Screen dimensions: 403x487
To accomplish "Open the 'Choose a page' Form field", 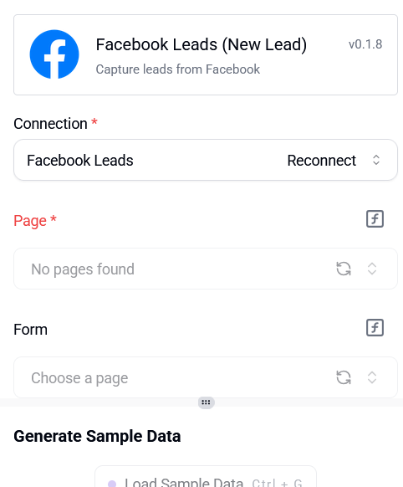I will [206, 377].
